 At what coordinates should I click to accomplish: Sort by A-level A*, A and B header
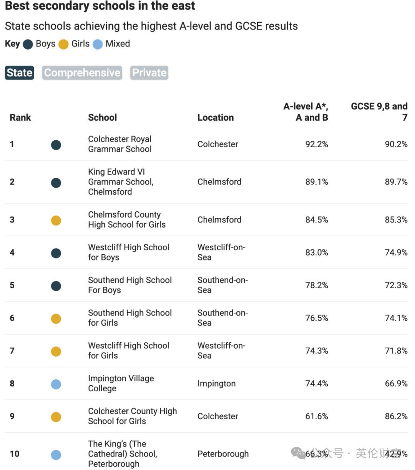click(x=306, y=112)
